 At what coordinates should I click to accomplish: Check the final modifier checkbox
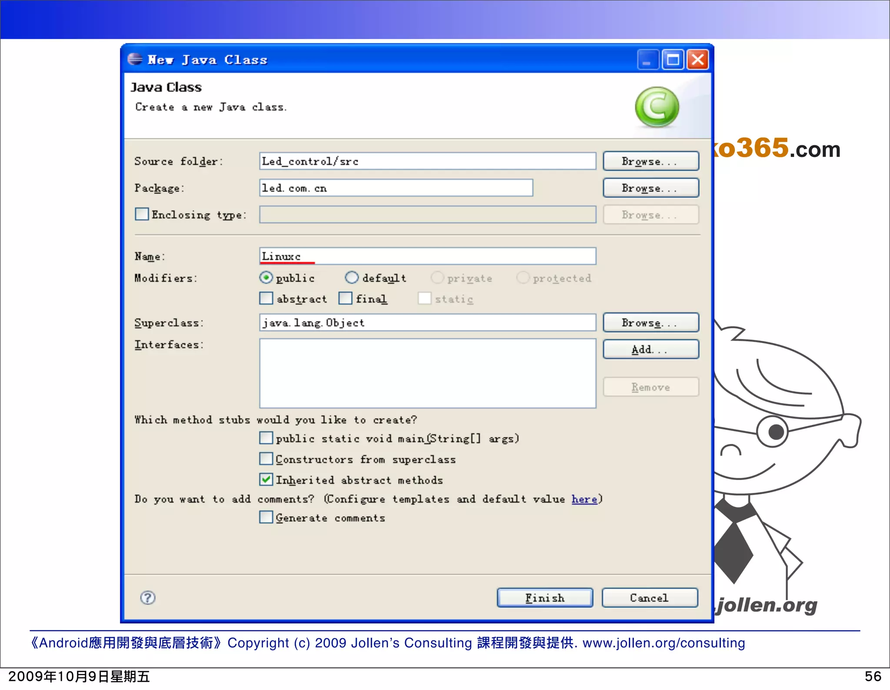tap(345, 299)
